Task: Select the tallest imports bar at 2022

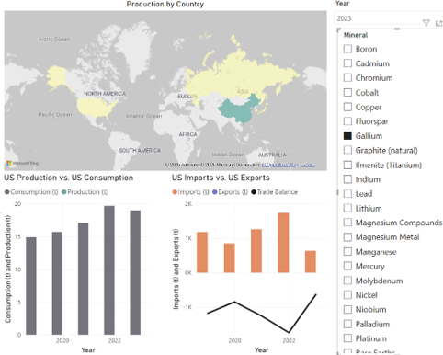Action: [x=283, y=243]
